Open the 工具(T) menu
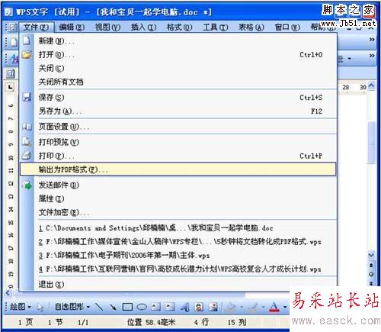 216,27
